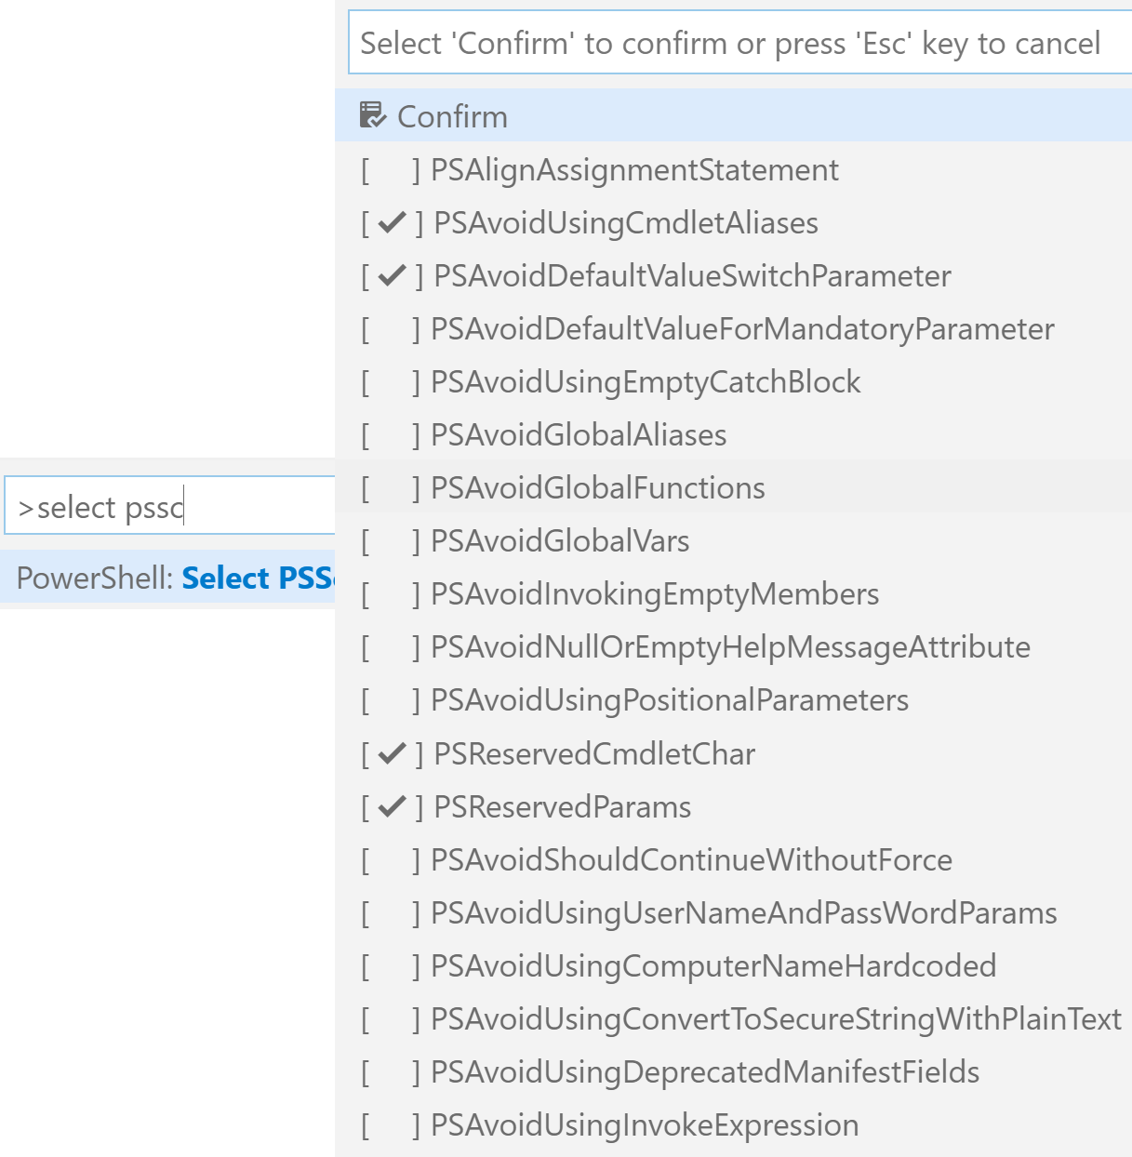This screenshot has width=1132, height=1157.
Task: Check PSAvoidNullOrEmptyHelpMessageAttribute
Action: [x=733, y=646]
